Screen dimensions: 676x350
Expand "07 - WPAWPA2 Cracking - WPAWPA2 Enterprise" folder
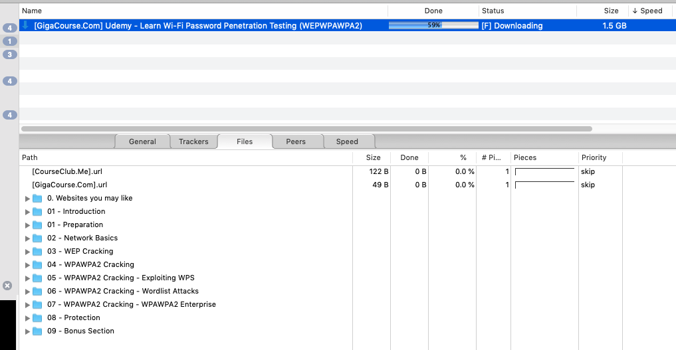point(27,306)
